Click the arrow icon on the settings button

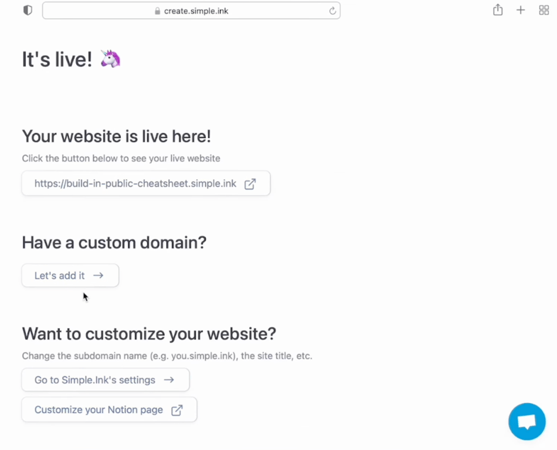click(x=169, y=380)
